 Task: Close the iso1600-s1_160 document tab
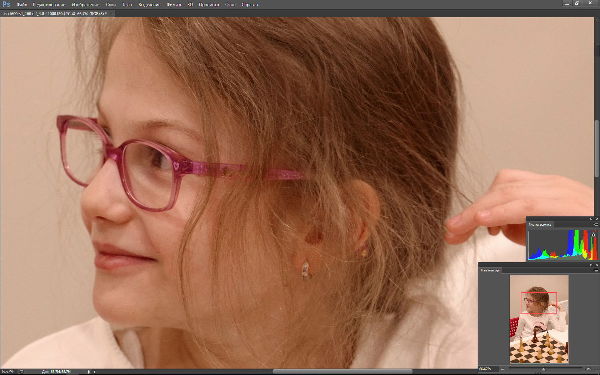[x=111, y=14]
